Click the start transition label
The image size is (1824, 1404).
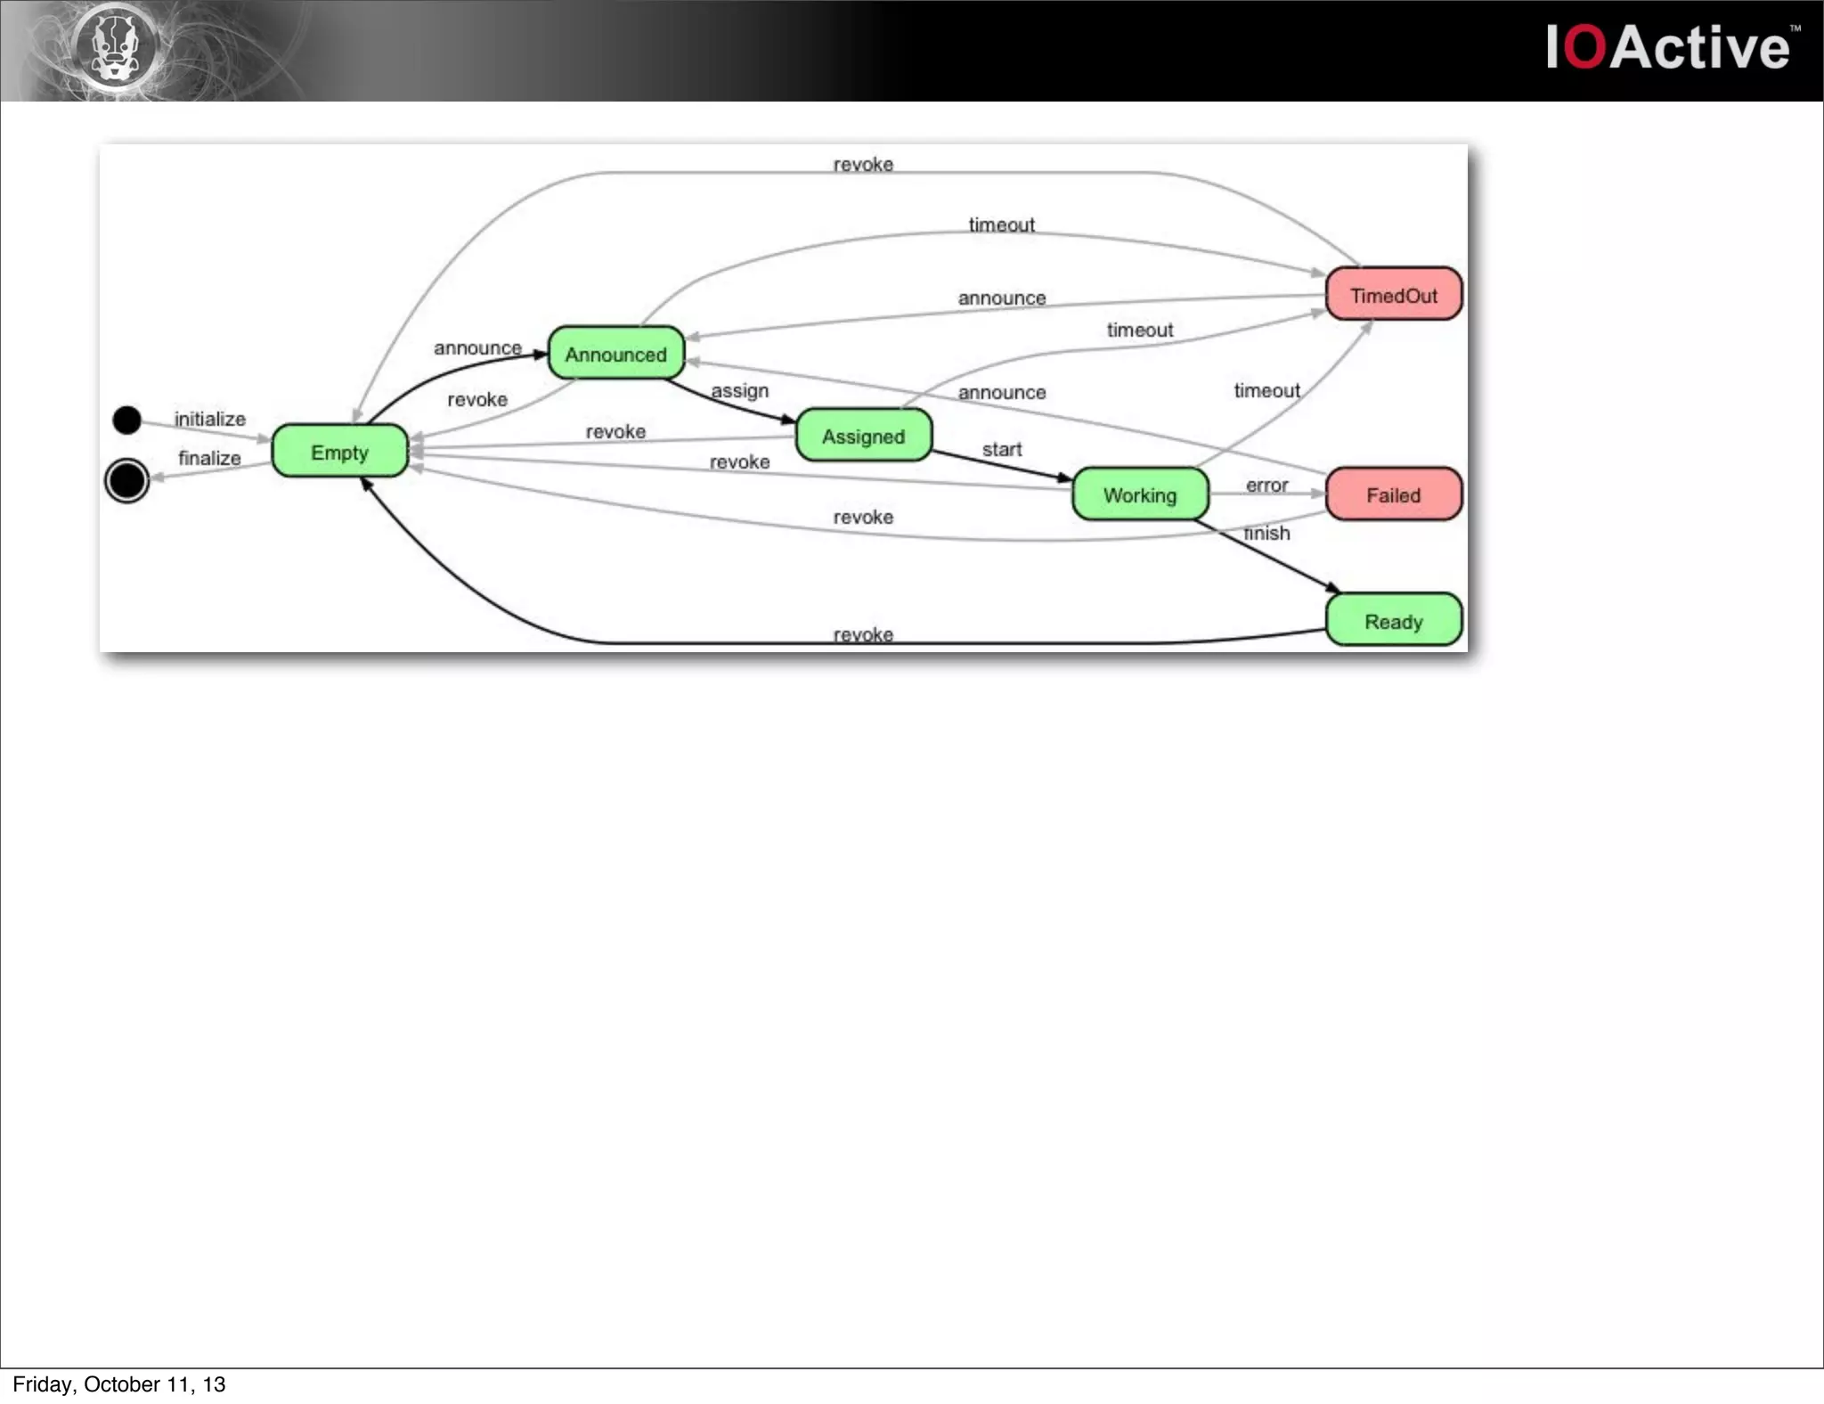click(1001, 449)
